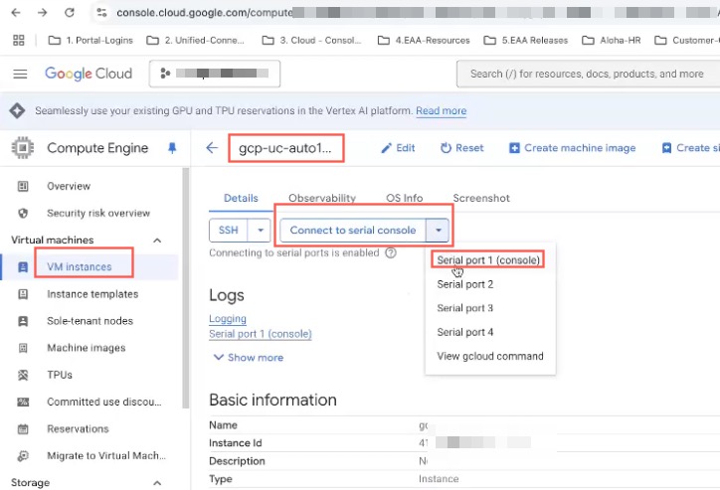
Task: Expand Show more under Logs
Action: click(247, 358)
